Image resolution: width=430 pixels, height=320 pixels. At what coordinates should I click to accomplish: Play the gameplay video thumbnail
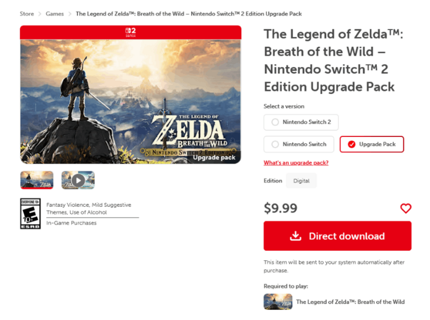(78, 180)
